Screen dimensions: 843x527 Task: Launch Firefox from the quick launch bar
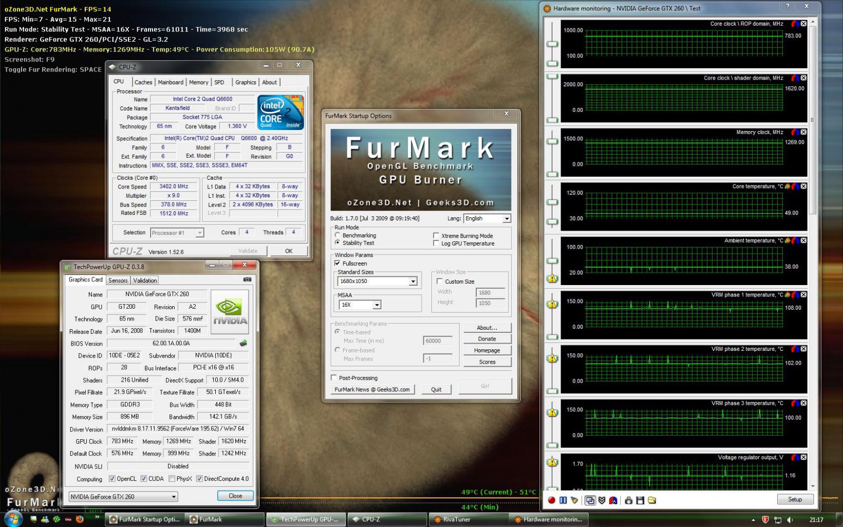pos(80,519)
